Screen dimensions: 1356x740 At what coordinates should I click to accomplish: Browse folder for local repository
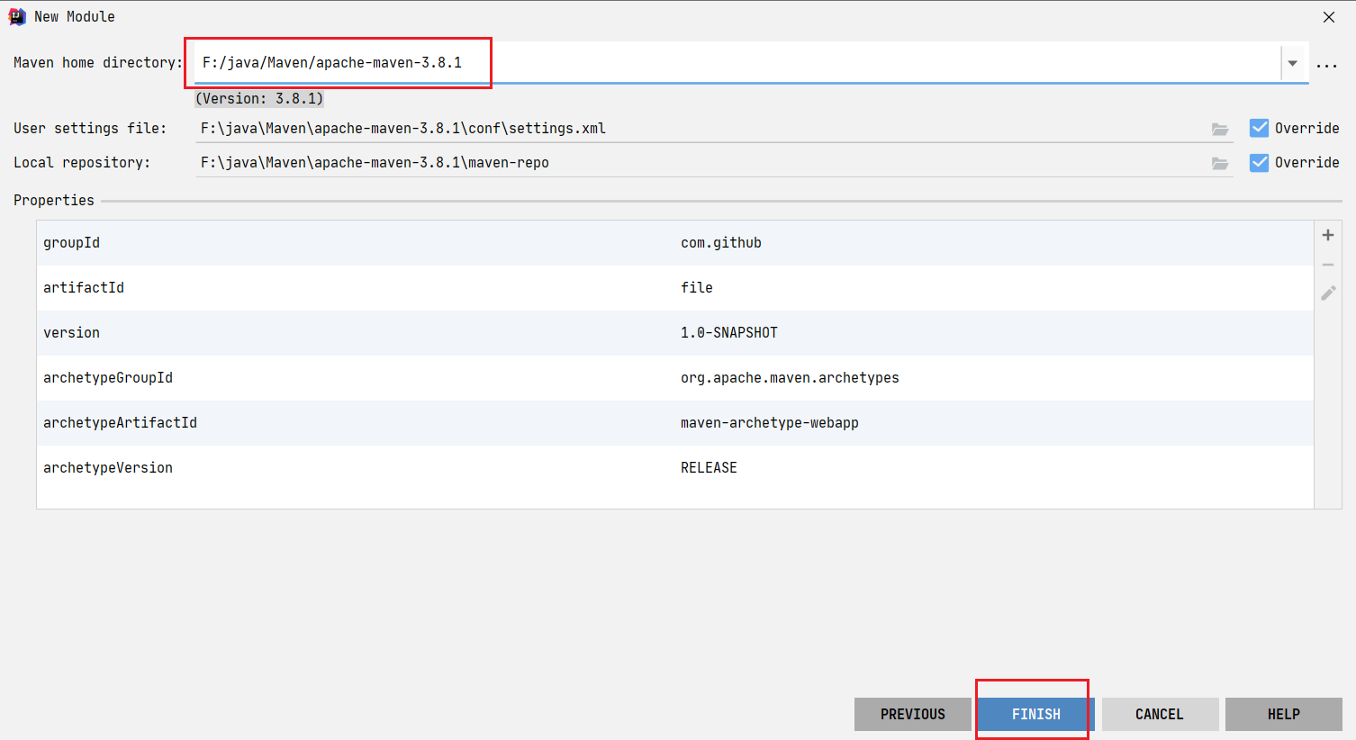click(1219, 163)
